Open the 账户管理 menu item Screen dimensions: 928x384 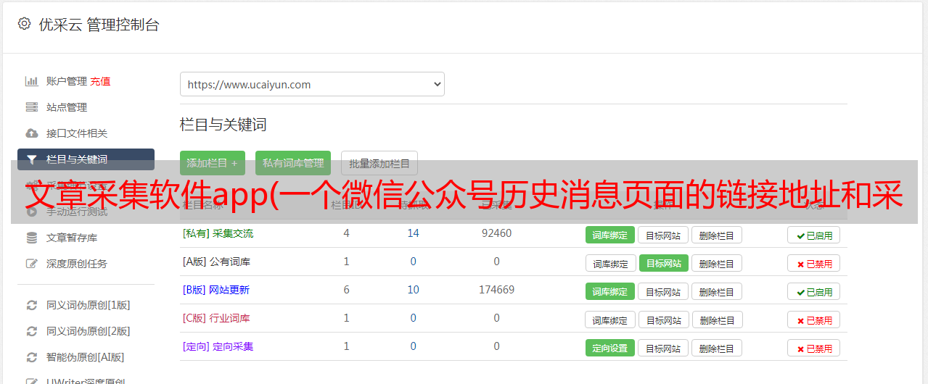tap(67, 81)
